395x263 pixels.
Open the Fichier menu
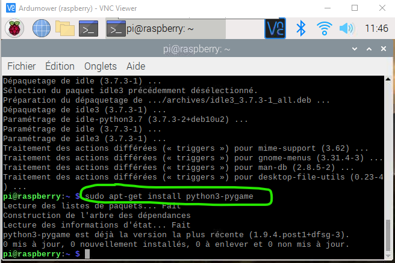(22, 66)
